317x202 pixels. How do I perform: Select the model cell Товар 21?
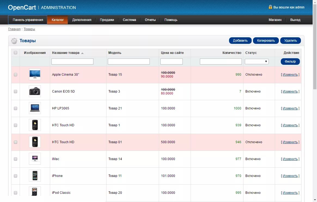(115, 108)
